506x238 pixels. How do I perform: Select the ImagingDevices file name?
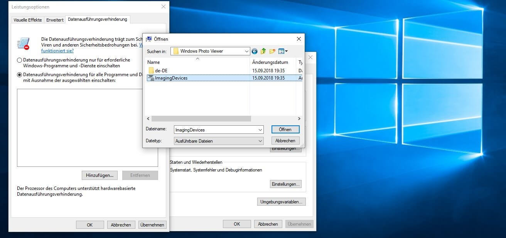point(171,78)
